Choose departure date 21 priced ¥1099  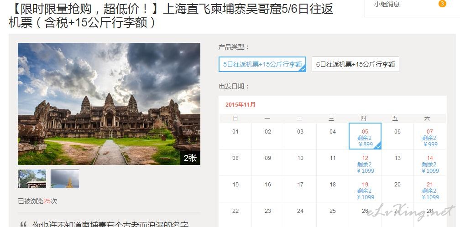click(x=429, y=189)
